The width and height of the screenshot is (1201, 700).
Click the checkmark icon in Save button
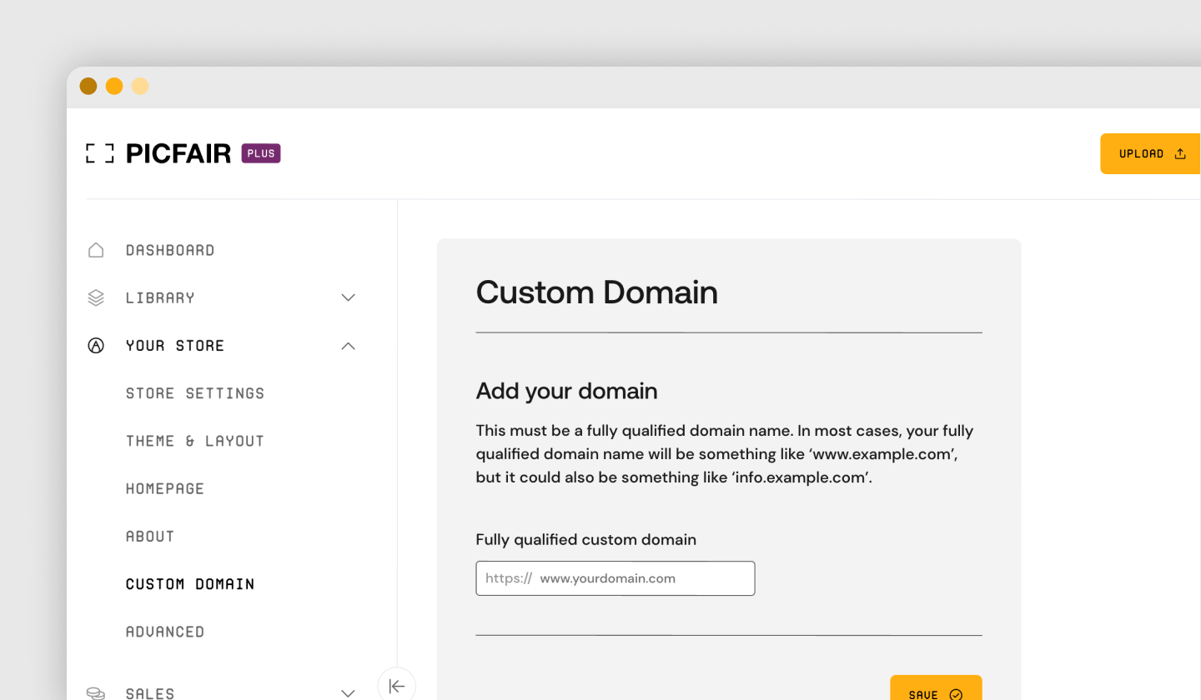tap(956, 694)
